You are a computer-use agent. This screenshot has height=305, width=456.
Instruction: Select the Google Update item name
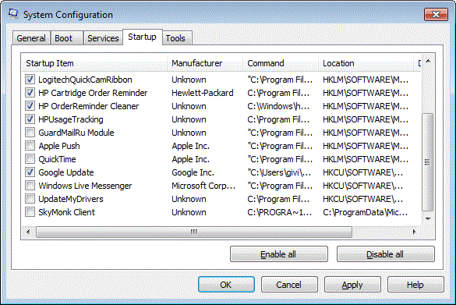click(x=66, y=172)
